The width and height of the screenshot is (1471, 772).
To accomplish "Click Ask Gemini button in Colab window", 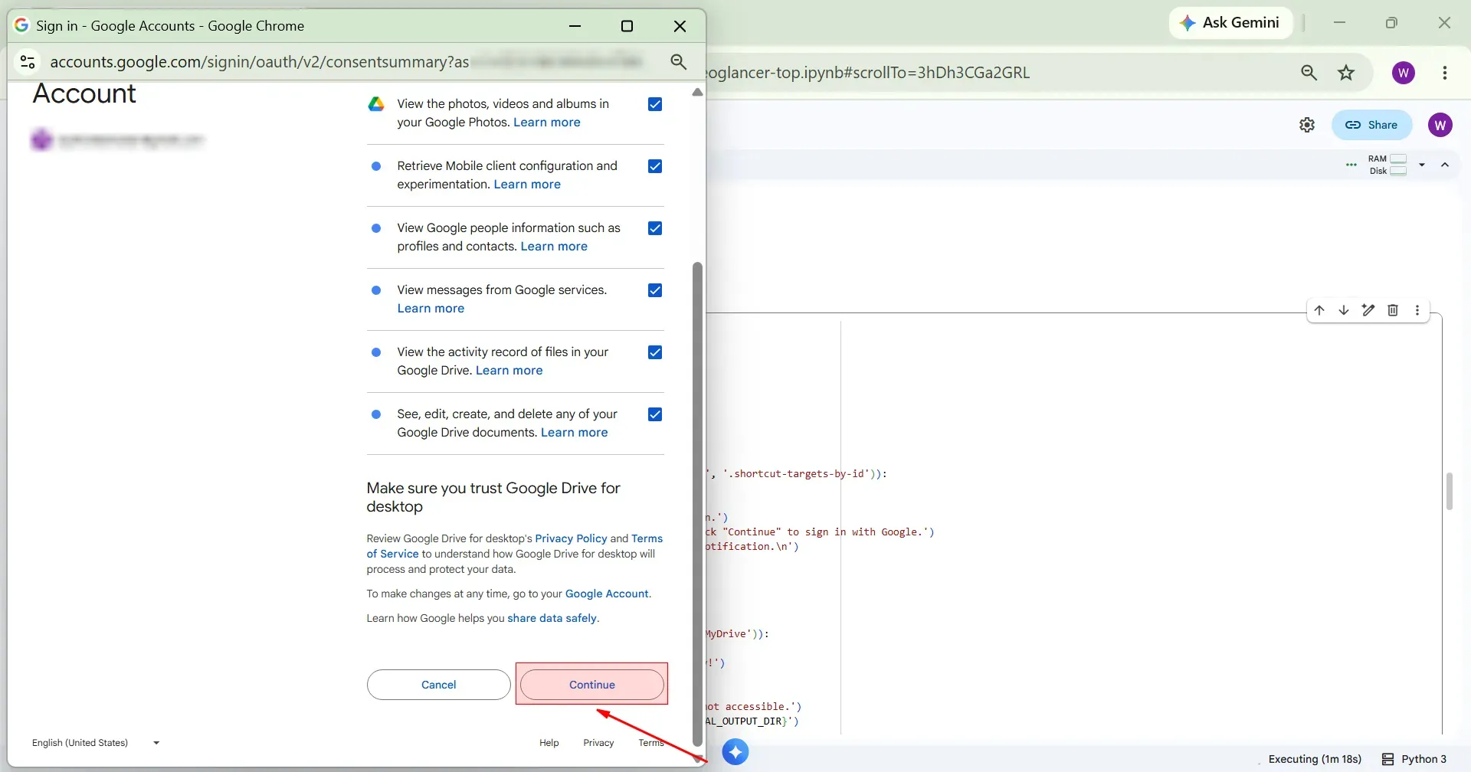I will pos(1230,23).
